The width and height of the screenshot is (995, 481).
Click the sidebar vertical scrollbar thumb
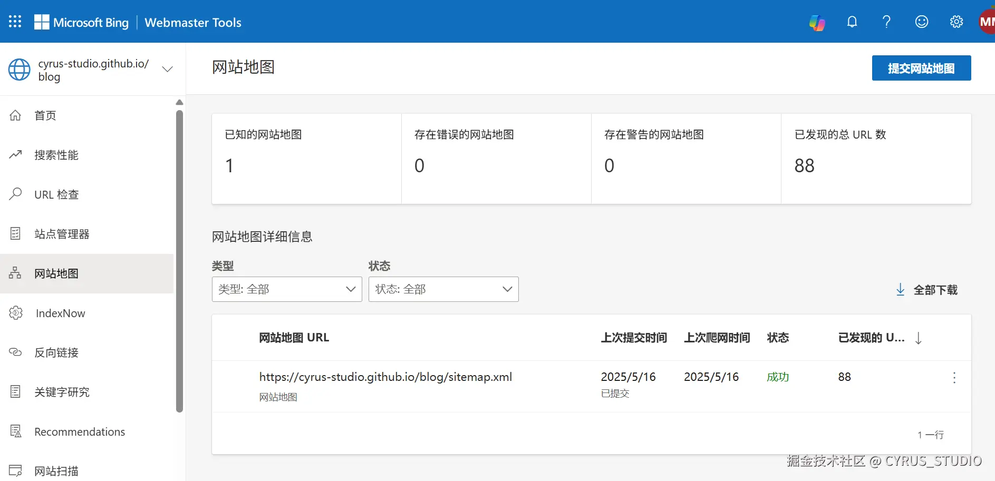coord(179,261)
